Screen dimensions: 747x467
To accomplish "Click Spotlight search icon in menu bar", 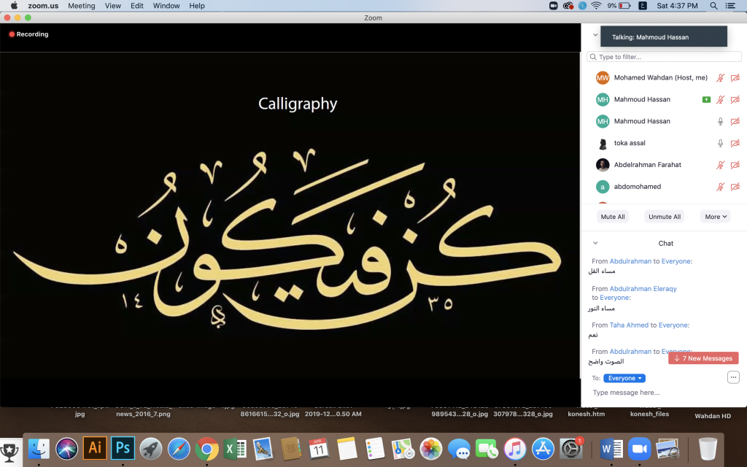I will pyautogui.click(x=713, y=6).
